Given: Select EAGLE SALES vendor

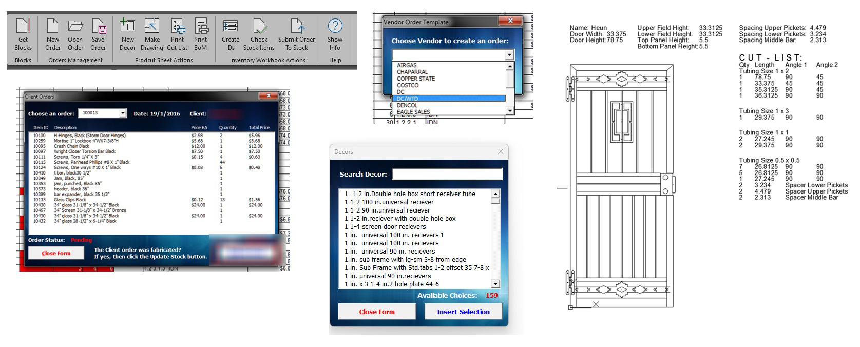Looking at the screenshot, I should 449,112.
